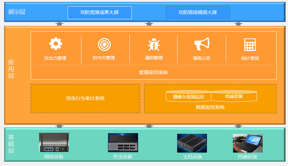
Task: Click the 摄像头视频监控 cylinder
Action: [188, 96]
